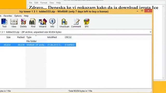Open WinRAR Help menu
The image size is (166, 93).
(x=26, y=16)
